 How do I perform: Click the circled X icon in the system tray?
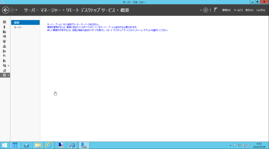pos(249,145)
